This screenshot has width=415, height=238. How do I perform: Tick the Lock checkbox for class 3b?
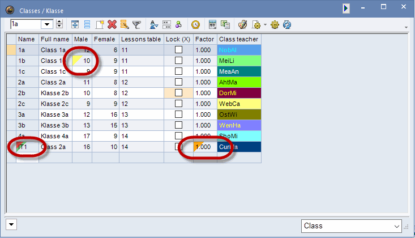pyautogui.click(x=179, y=125)
